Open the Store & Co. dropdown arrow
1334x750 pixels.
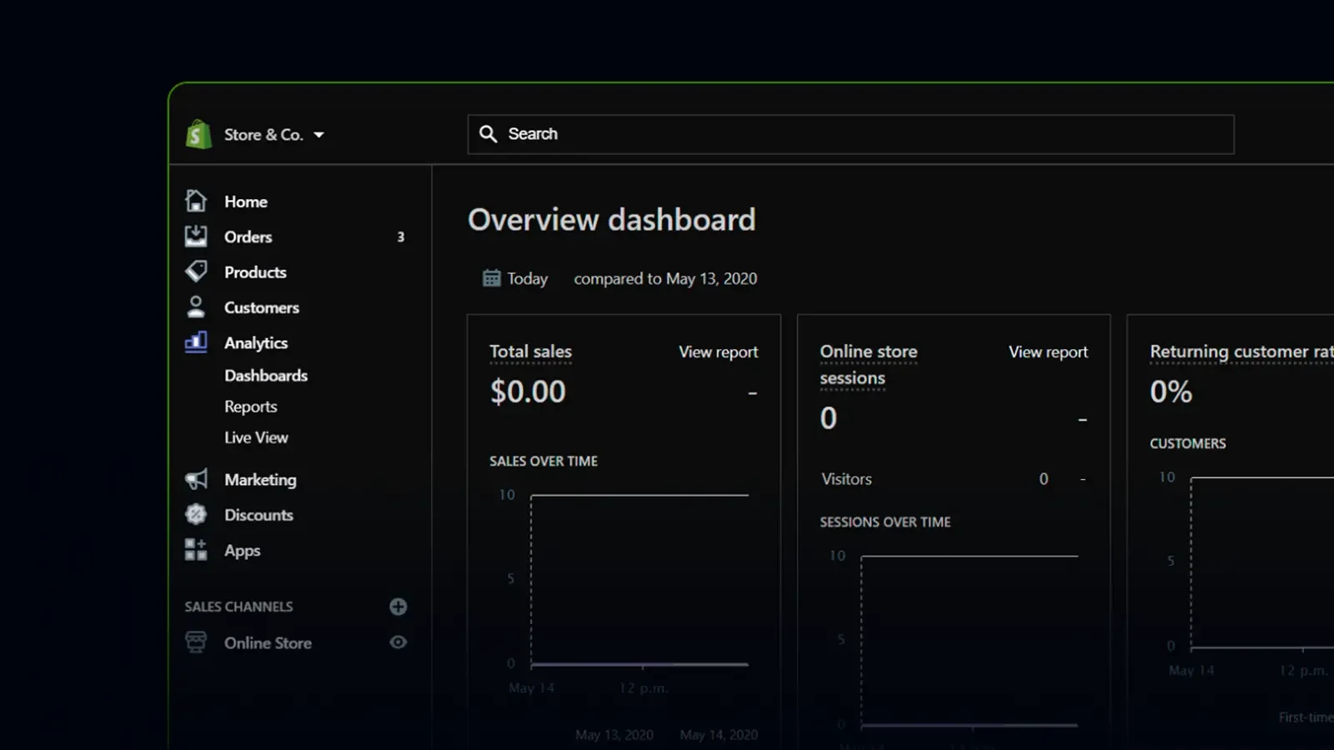click(318, 135)
